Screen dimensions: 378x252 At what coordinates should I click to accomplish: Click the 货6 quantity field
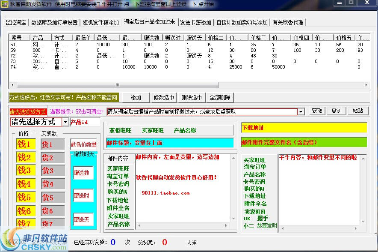[53, 211]
